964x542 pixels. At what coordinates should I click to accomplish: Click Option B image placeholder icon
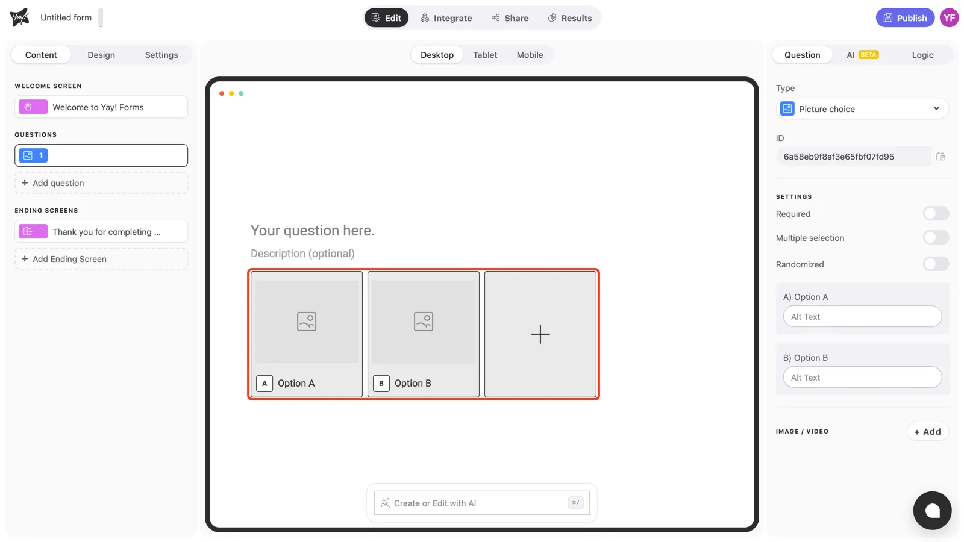424,321
